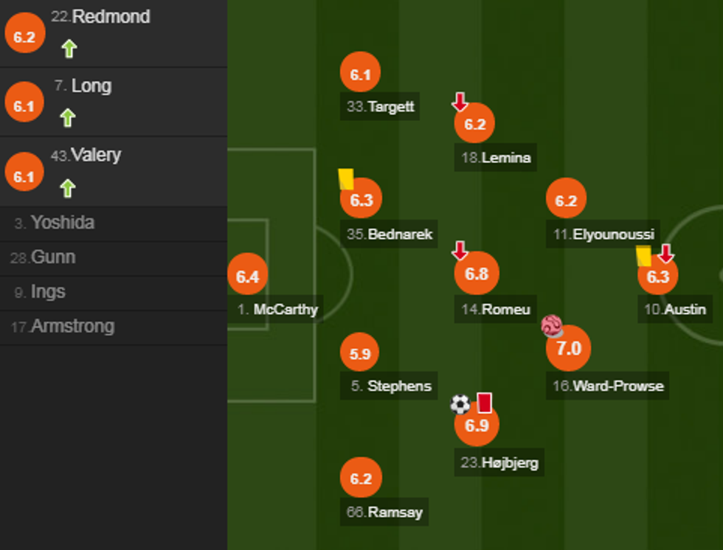Select Gunn in the substitutes list
The height and width of the screenshot is (550, 723).
(52, 257)
